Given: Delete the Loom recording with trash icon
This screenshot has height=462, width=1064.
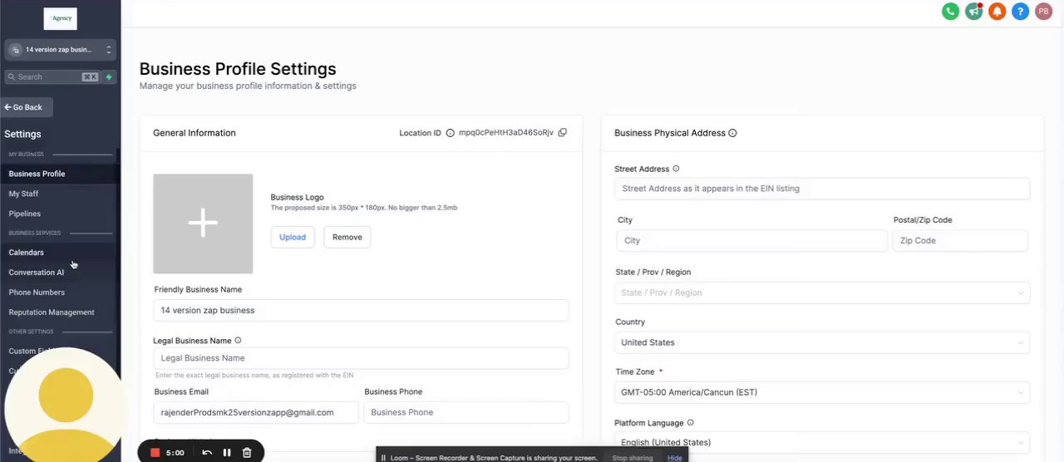Looking at the screenshot, I should click(247, 453).
